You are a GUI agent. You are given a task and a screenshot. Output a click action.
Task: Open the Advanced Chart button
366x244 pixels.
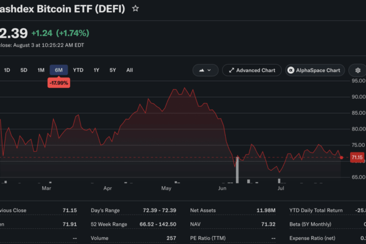pyautogui.click(x=252, y=70)
